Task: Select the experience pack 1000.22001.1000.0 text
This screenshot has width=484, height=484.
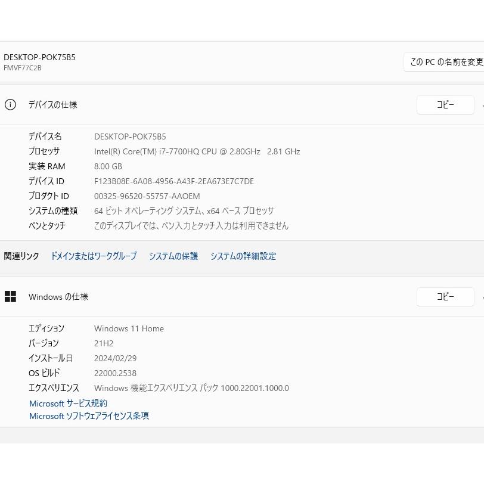Action: (x=191, y=388)
